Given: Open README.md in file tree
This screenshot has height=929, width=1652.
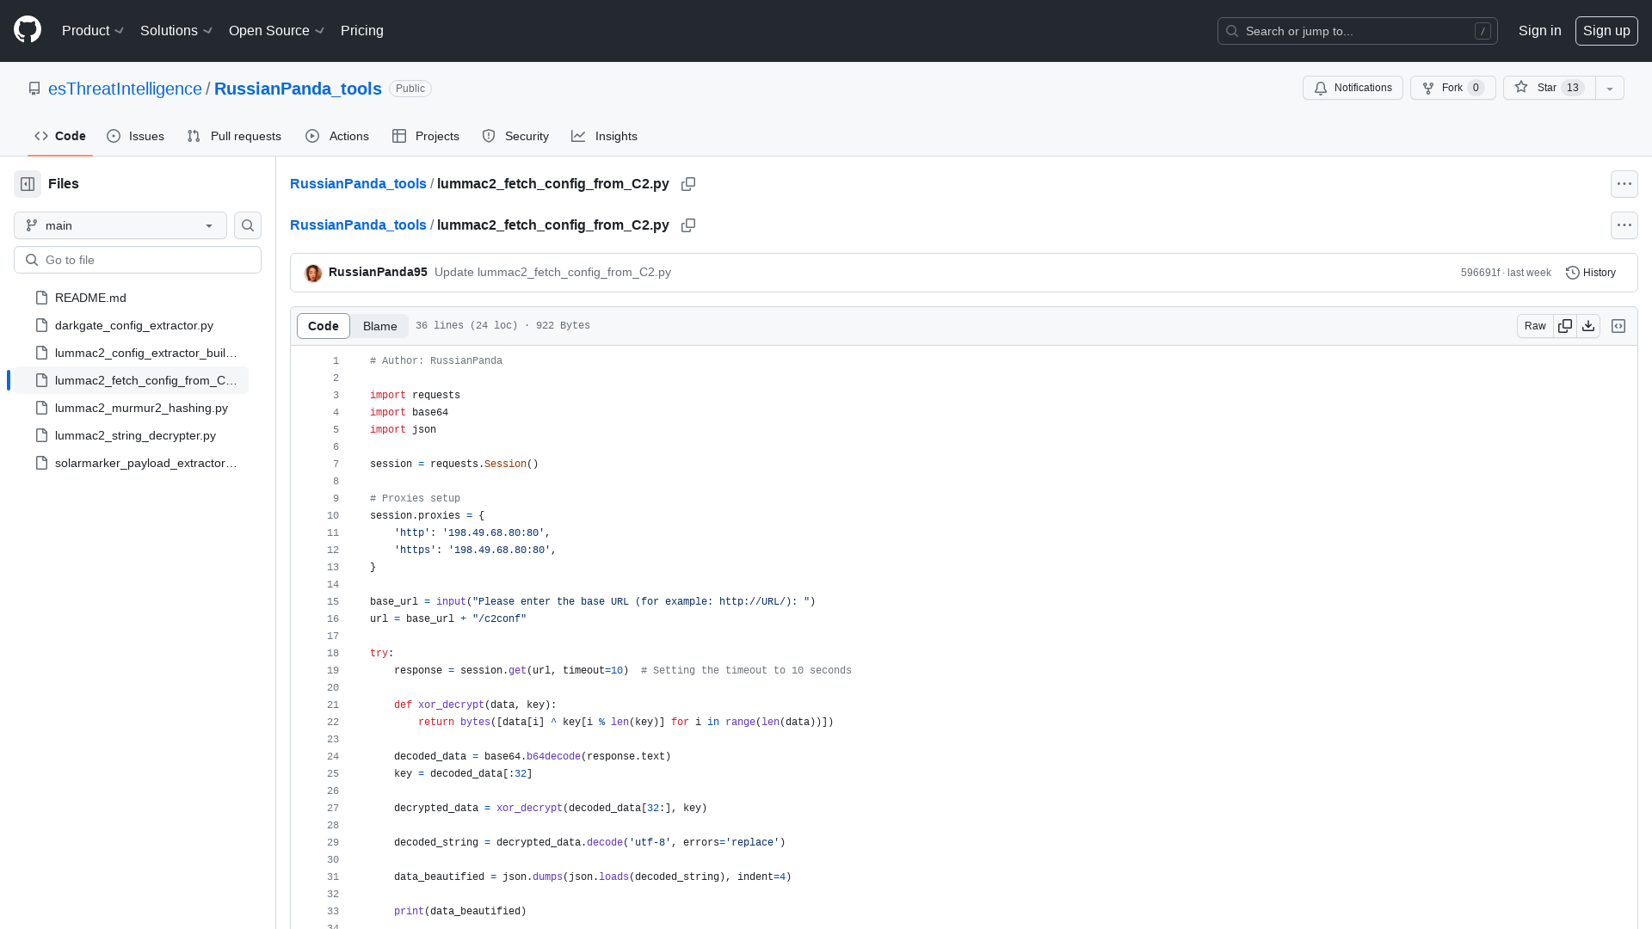Looking at the screenshot, I should click(131, 298).
